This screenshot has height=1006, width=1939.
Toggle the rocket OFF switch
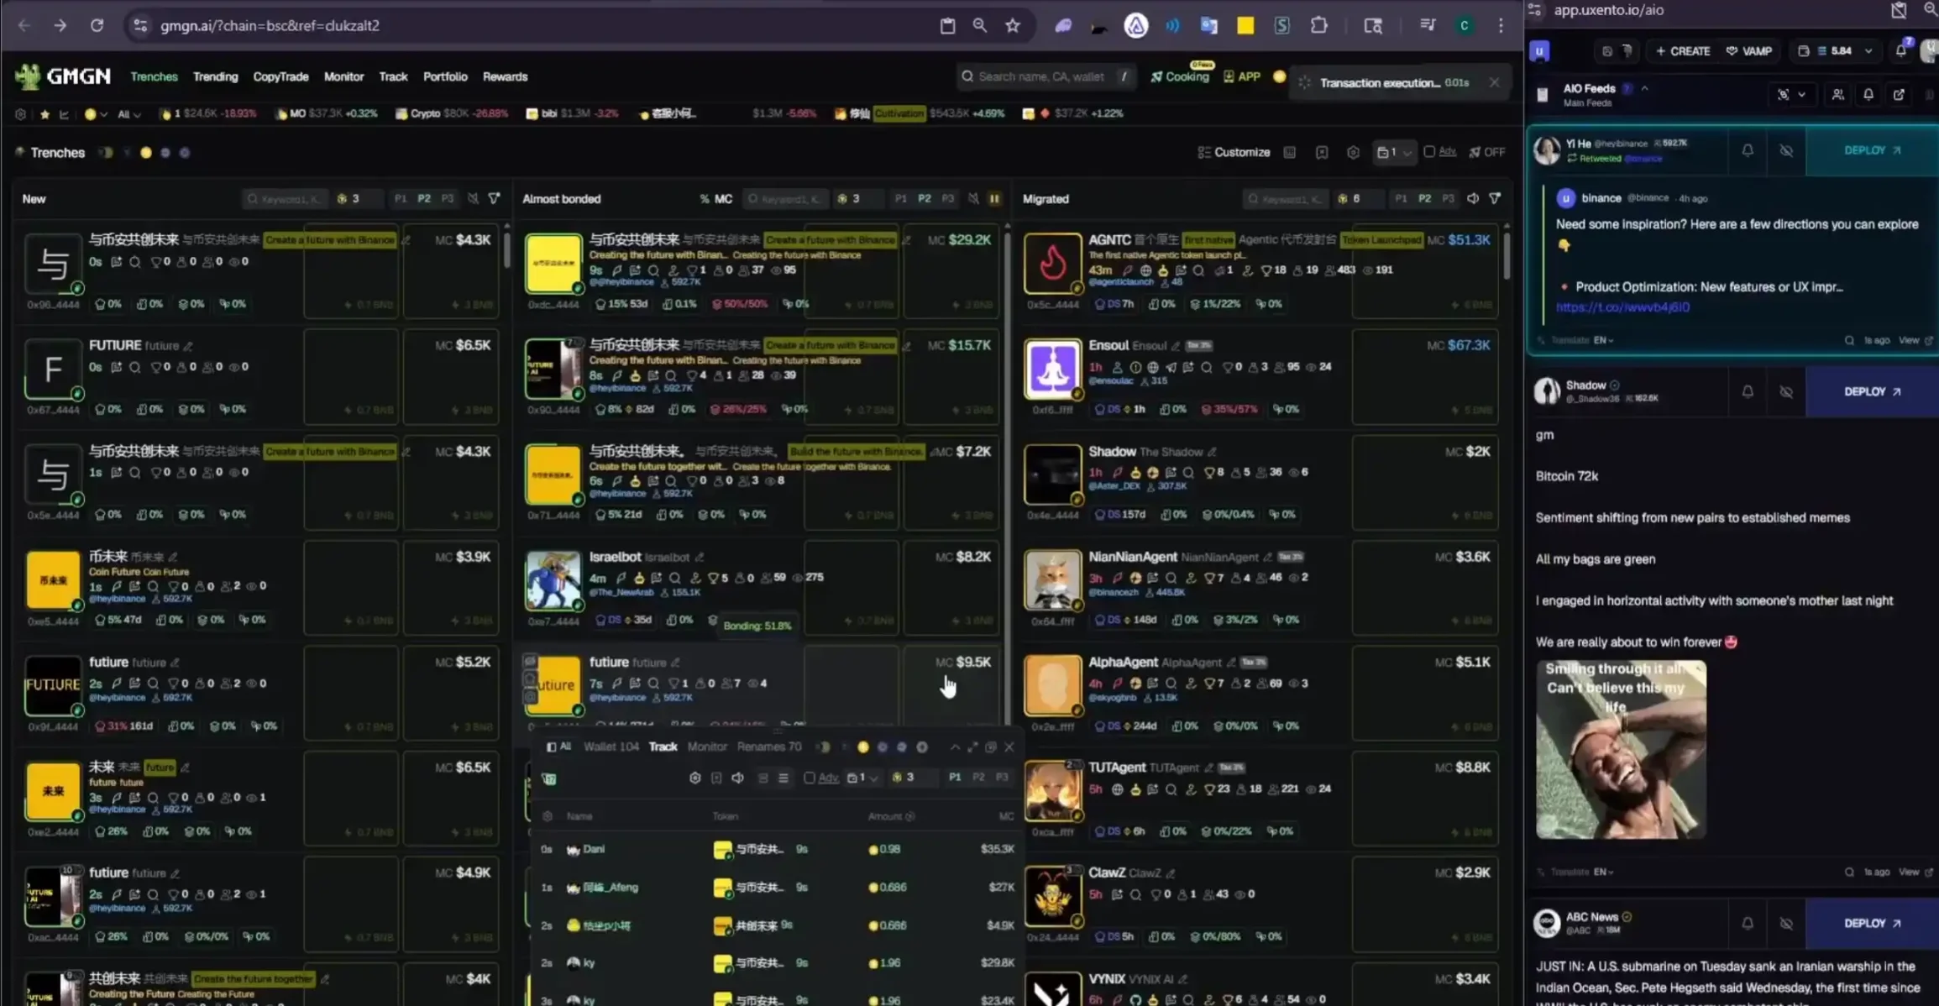click(x=1486, y=152)
